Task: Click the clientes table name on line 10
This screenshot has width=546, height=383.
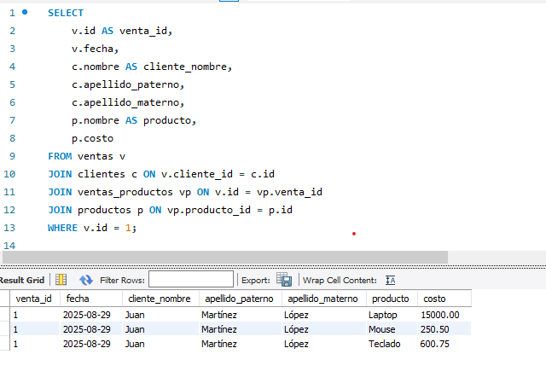Action: 102,174
